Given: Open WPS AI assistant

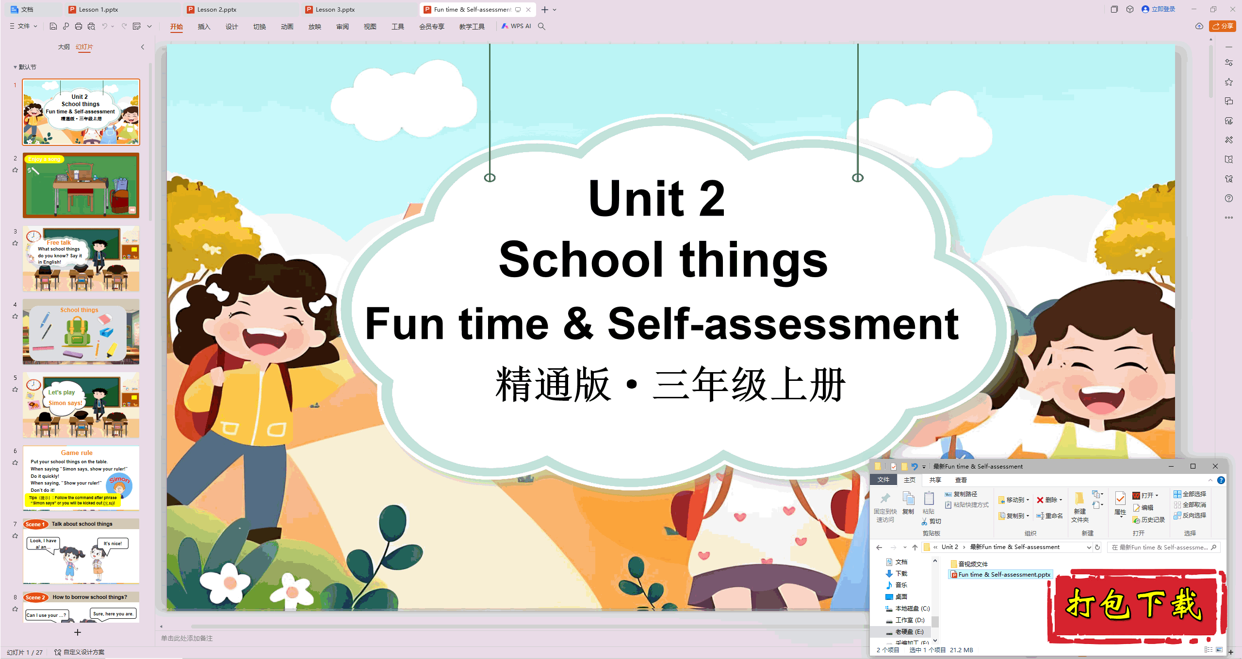Looking at the screenshot, I should [516, 26].
